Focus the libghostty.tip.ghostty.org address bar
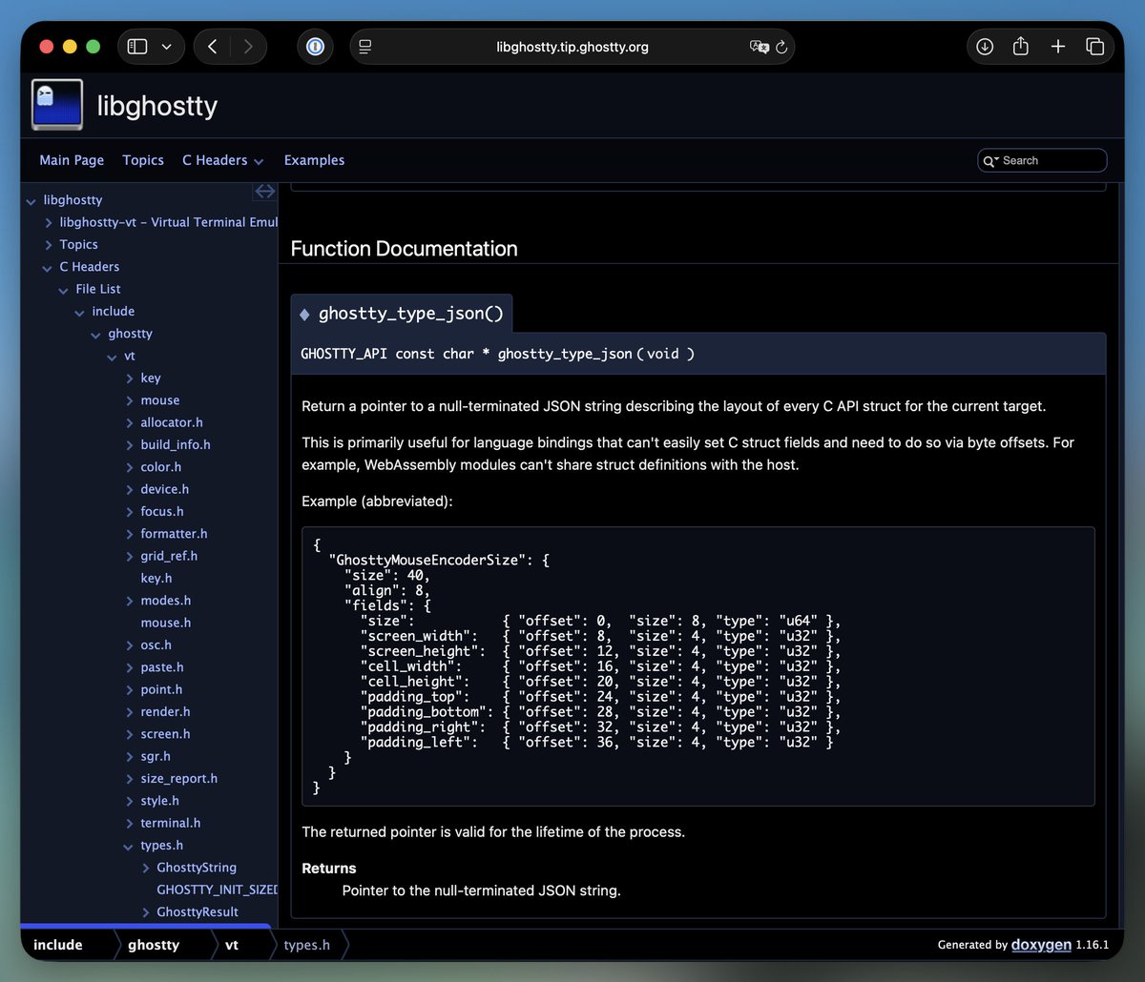Image resolution: width=1145 pixels, height=982 pixels. (572, 47)
